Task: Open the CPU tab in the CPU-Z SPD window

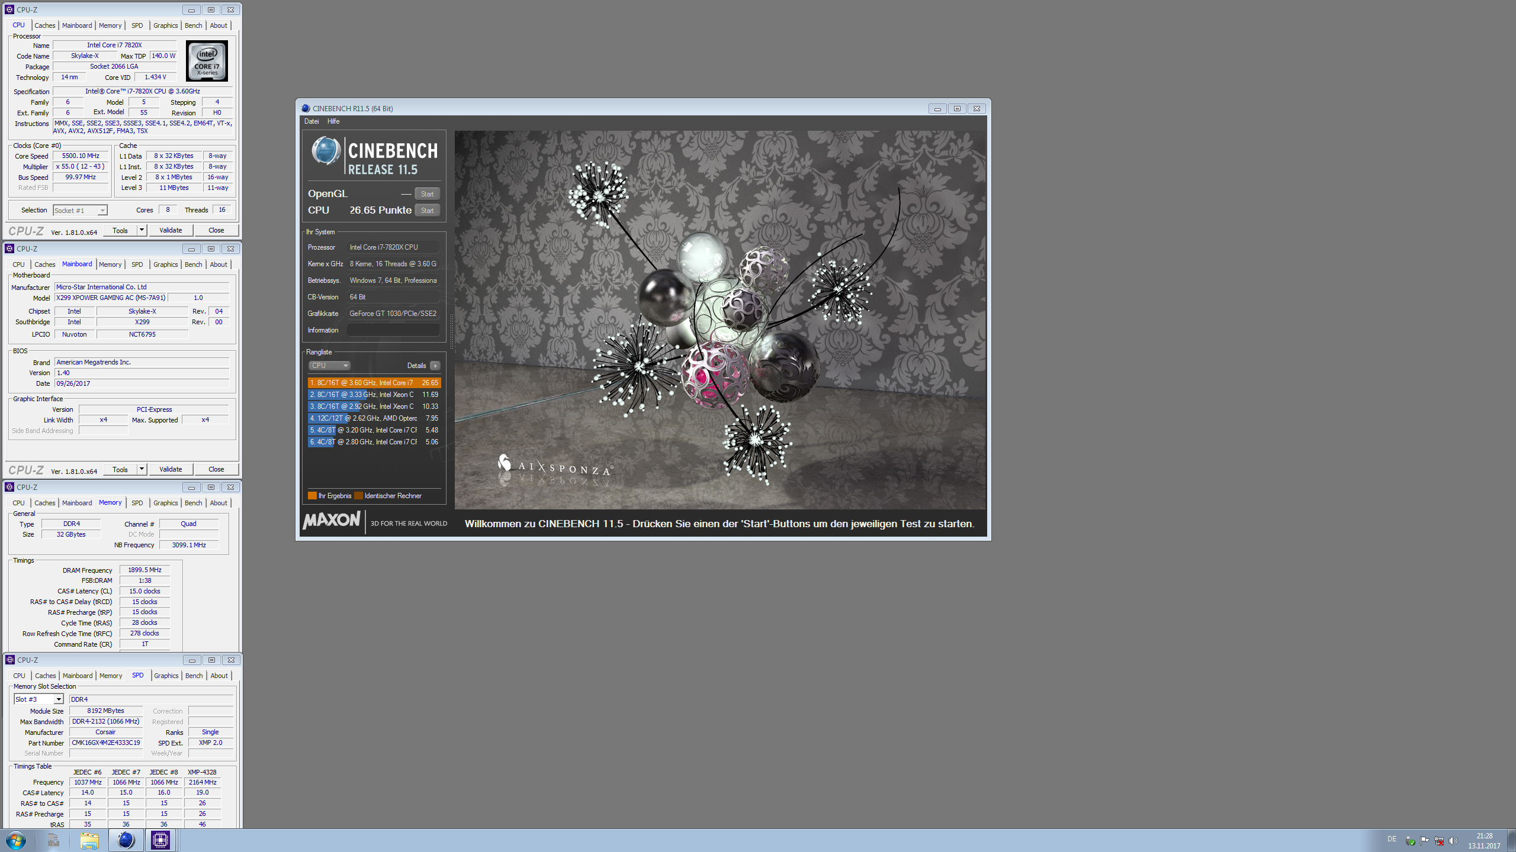Action: [x=19, y=676]
